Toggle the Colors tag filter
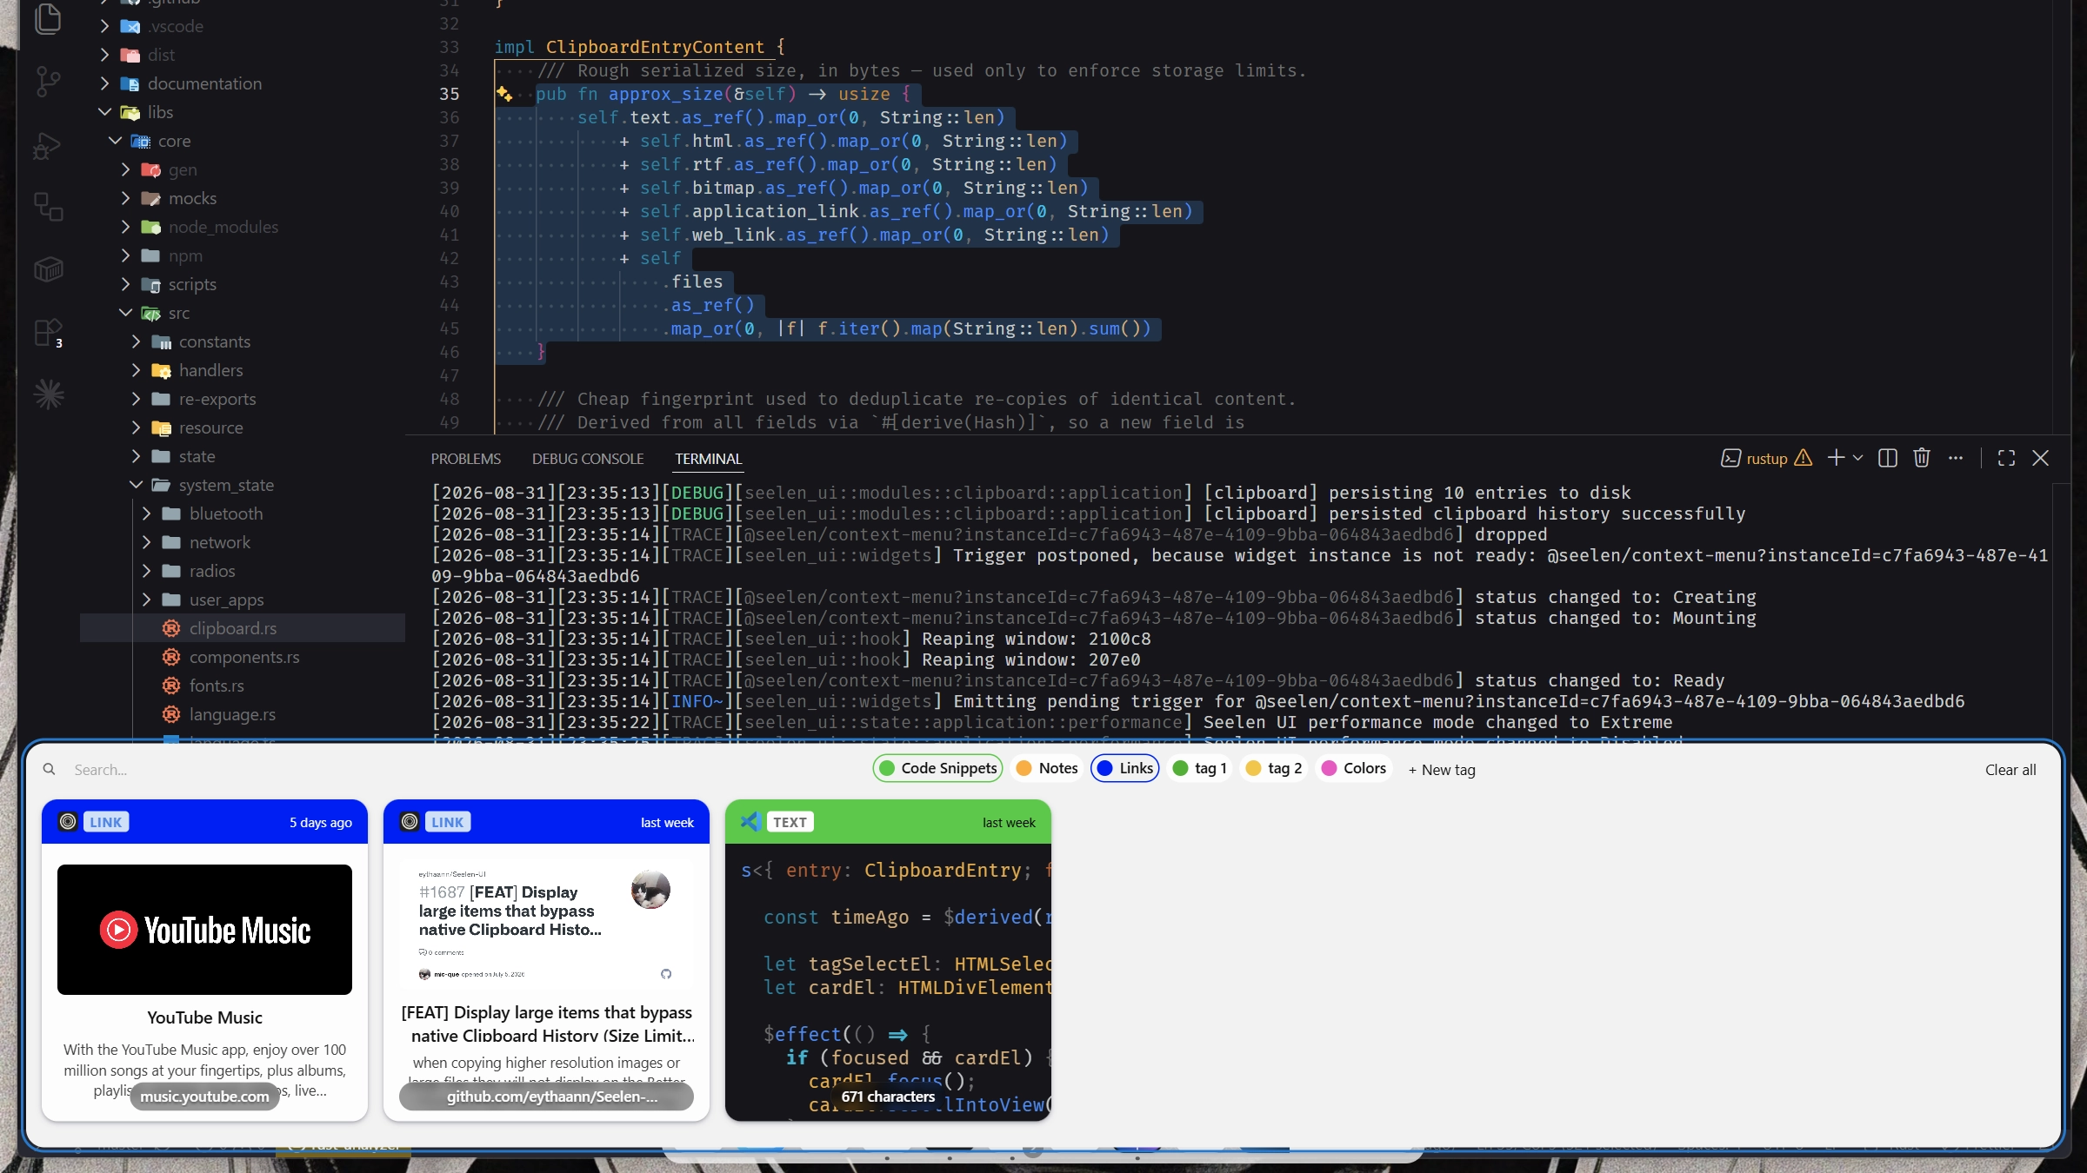The image size is (2087, 1173). (1354, 768)
